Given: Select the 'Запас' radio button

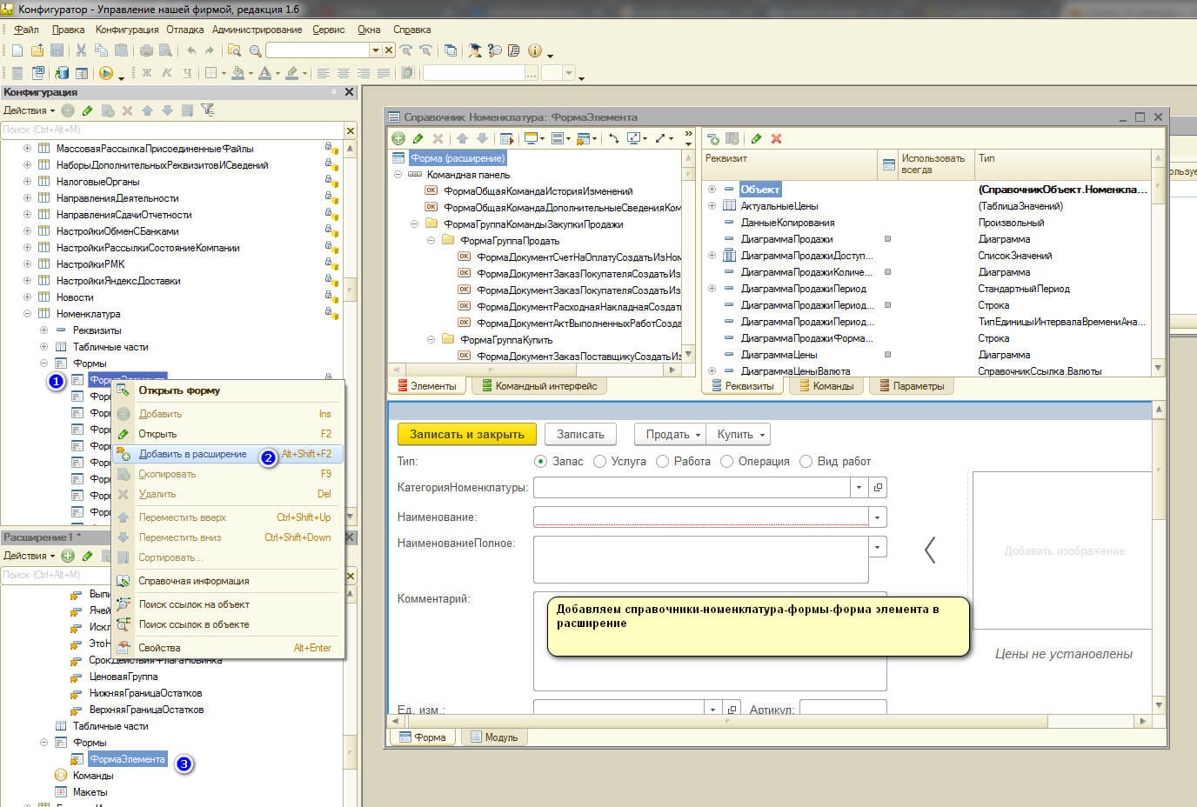Looking at the screenshot, I should tap(541, 462).
